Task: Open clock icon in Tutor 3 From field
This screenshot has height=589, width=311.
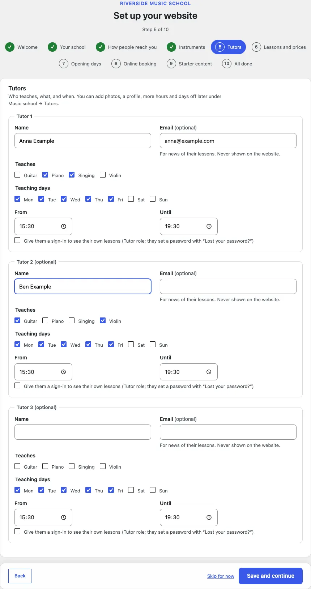Action: (64, 517)
